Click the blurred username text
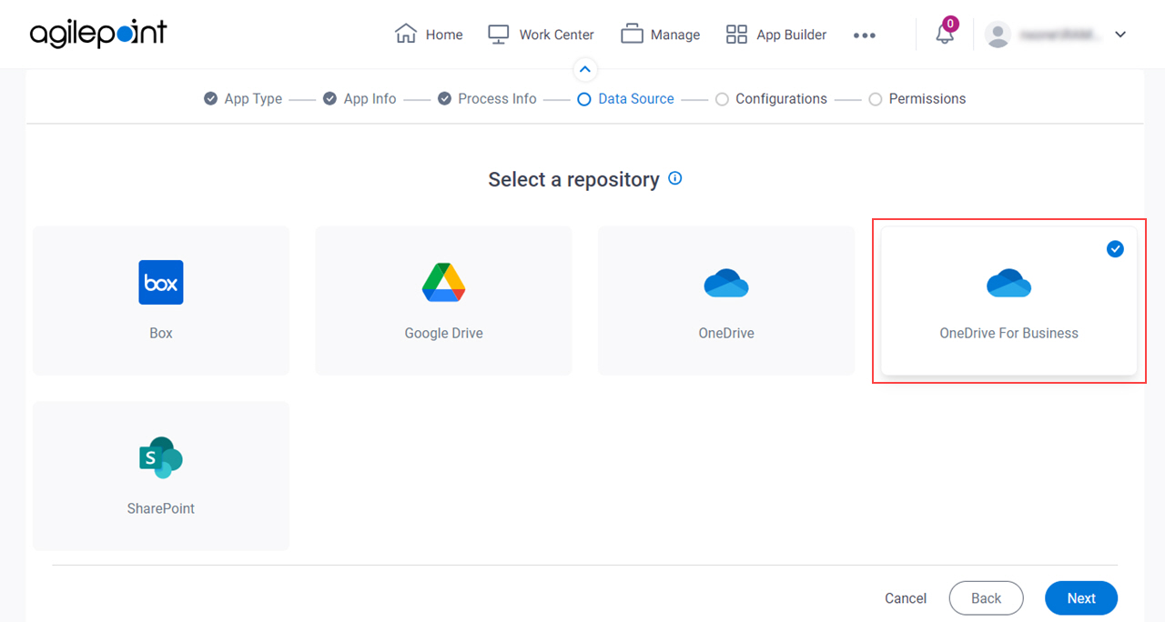 [x=1059, y=35]
